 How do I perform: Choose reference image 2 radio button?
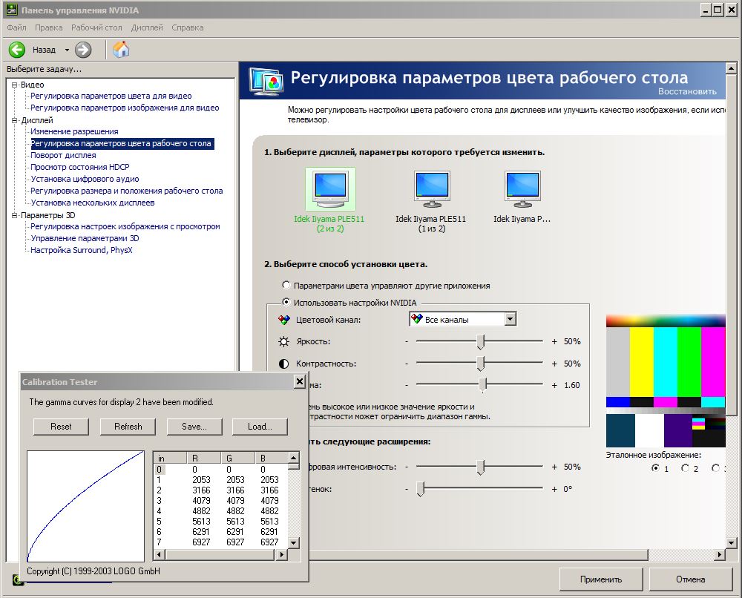click(685, 468)
